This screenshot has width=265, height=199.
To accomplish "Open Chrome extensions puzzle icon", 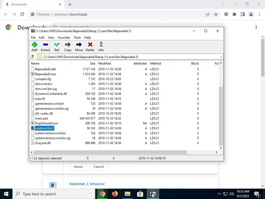I will click(x=234, y=15).
